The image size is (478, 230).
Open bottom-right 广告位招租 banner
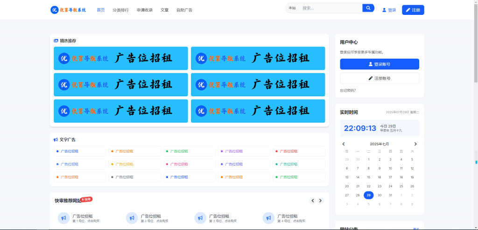coord(258,111)
